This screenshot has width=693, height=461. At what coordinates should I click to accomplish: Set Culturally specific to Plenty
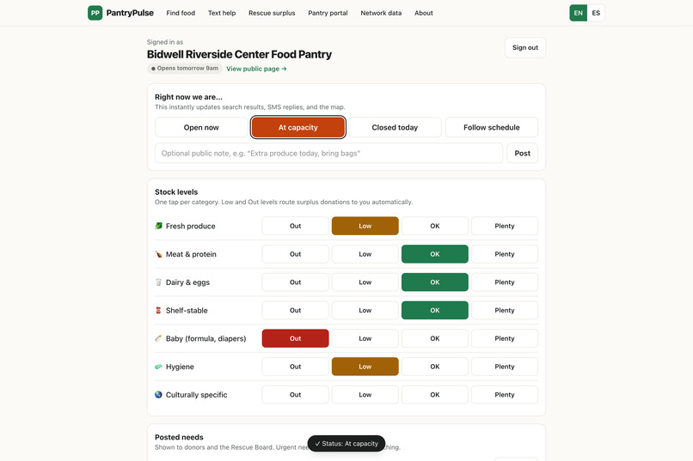[505, 395]
